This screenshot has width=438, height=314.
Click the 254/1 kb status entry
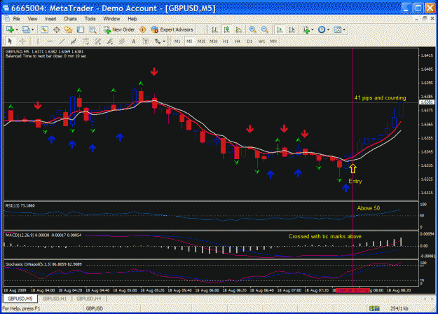point(399,308)
